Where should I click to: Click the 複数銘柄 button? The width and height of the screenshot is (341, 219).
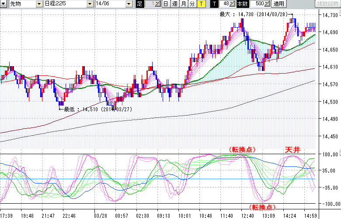click(x=327, y=4)
